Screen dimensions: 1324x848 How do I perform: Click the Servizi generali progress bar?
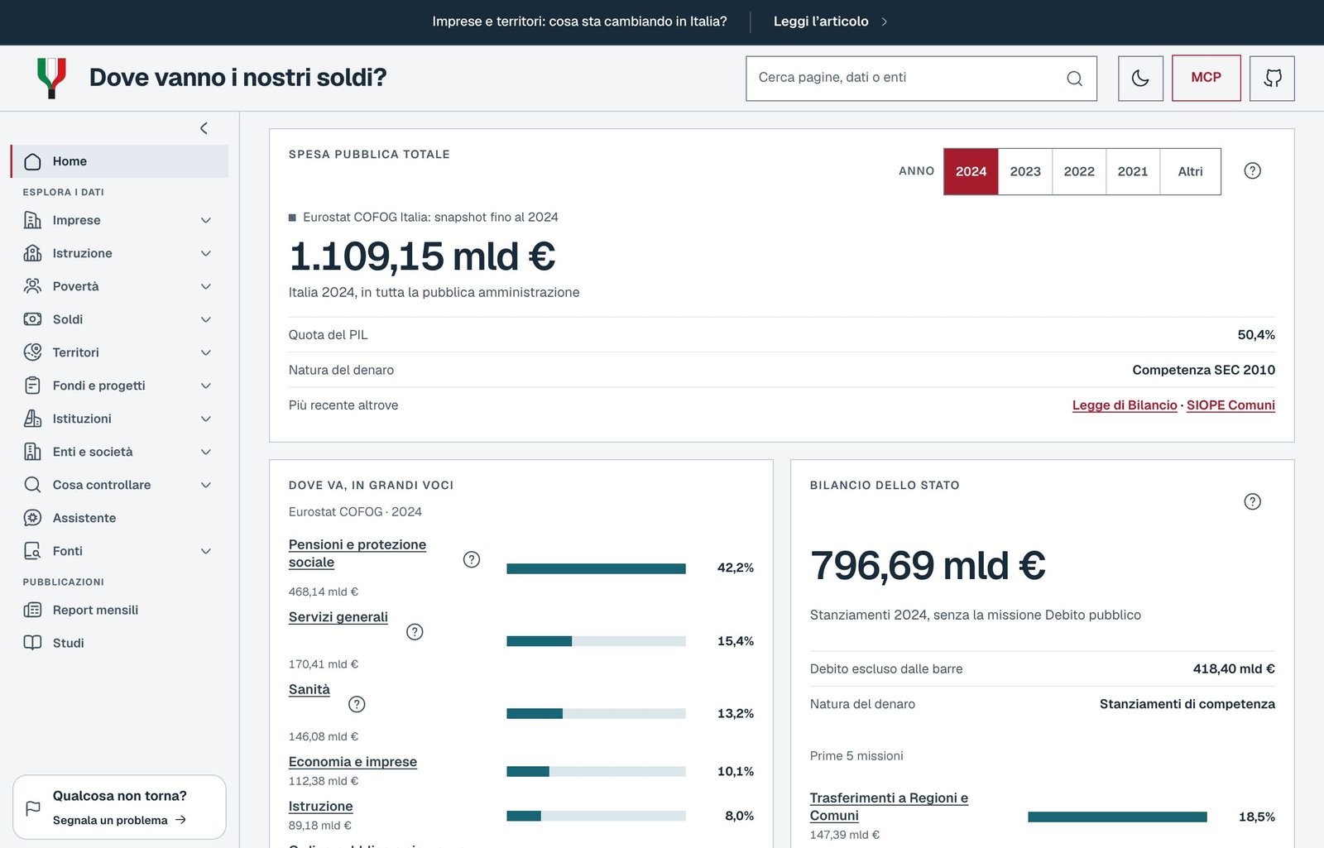click(596, 641)
